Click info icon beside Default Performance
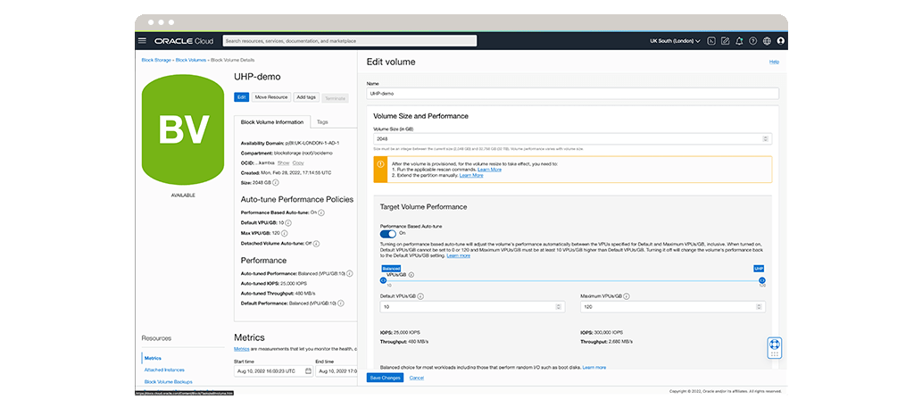 tap(341, 304)
